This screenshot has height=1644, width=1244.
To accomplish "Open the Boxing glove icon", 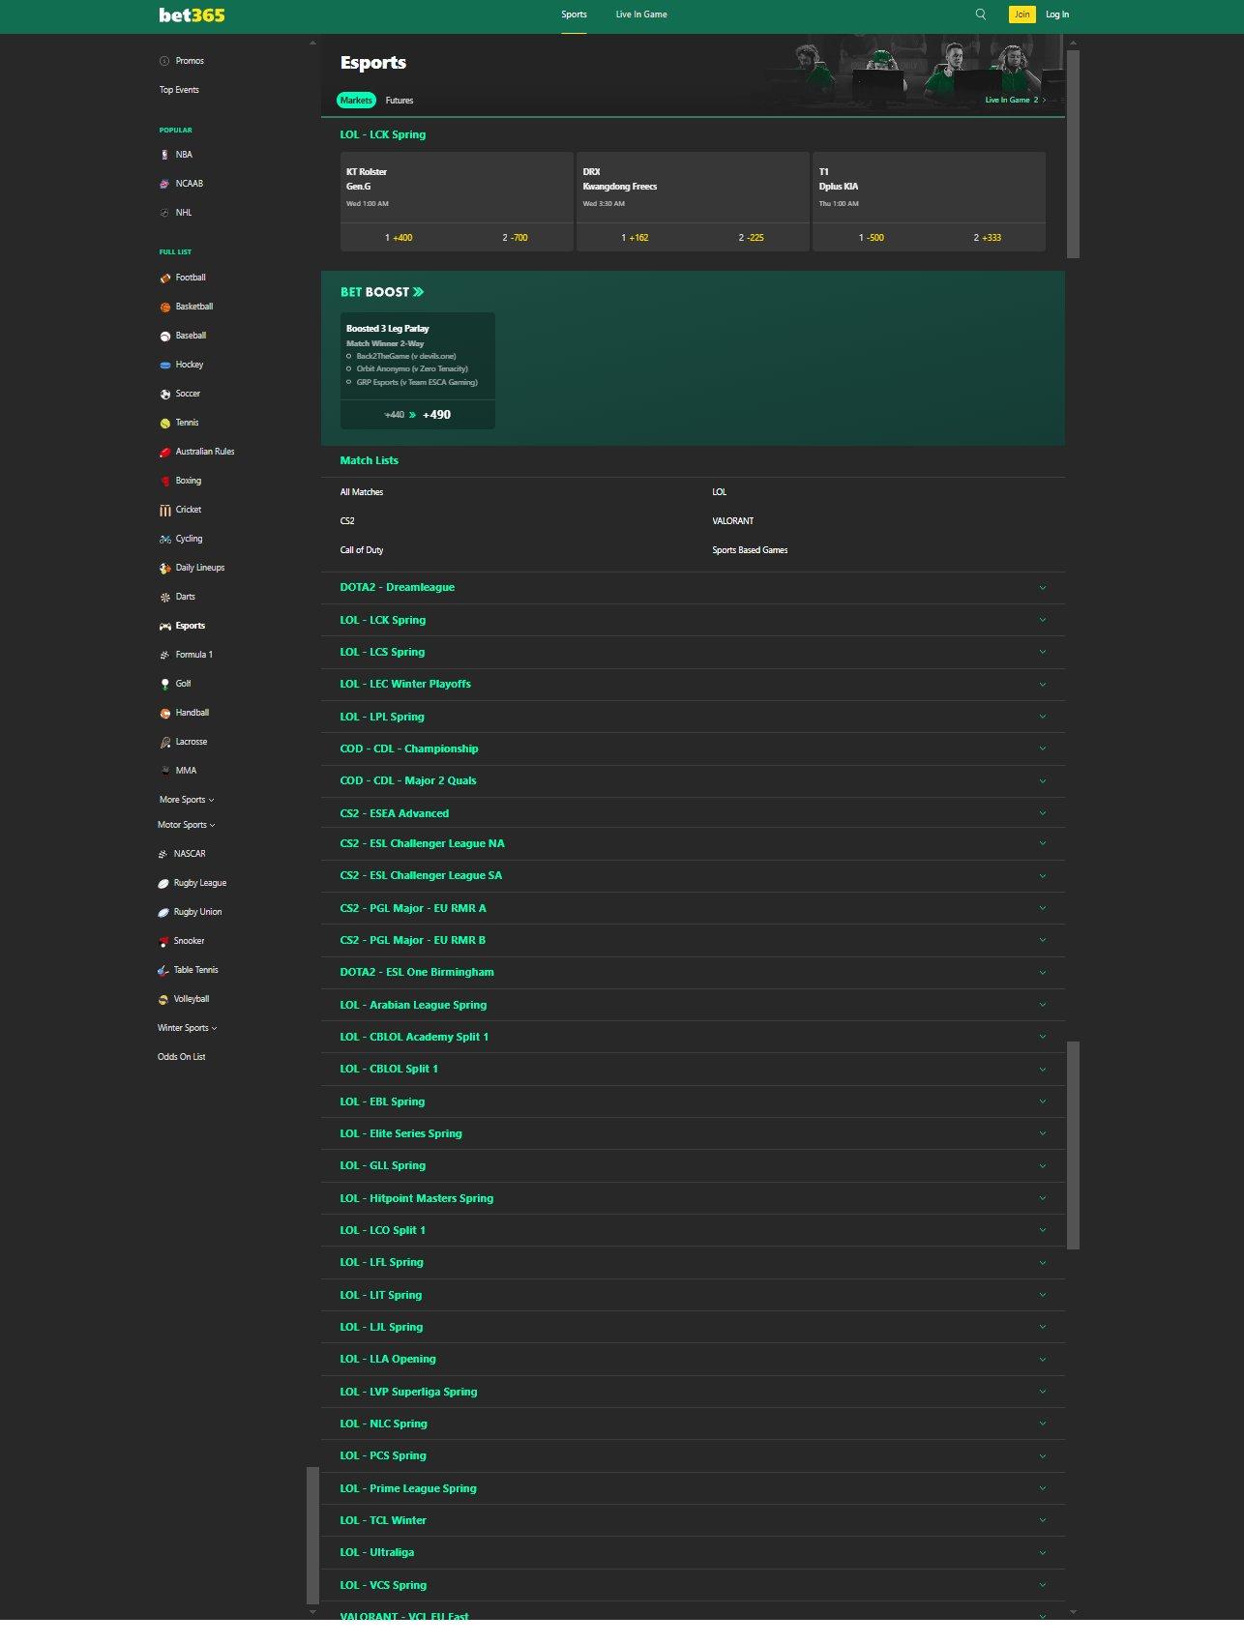I will [x=164, y=481].
